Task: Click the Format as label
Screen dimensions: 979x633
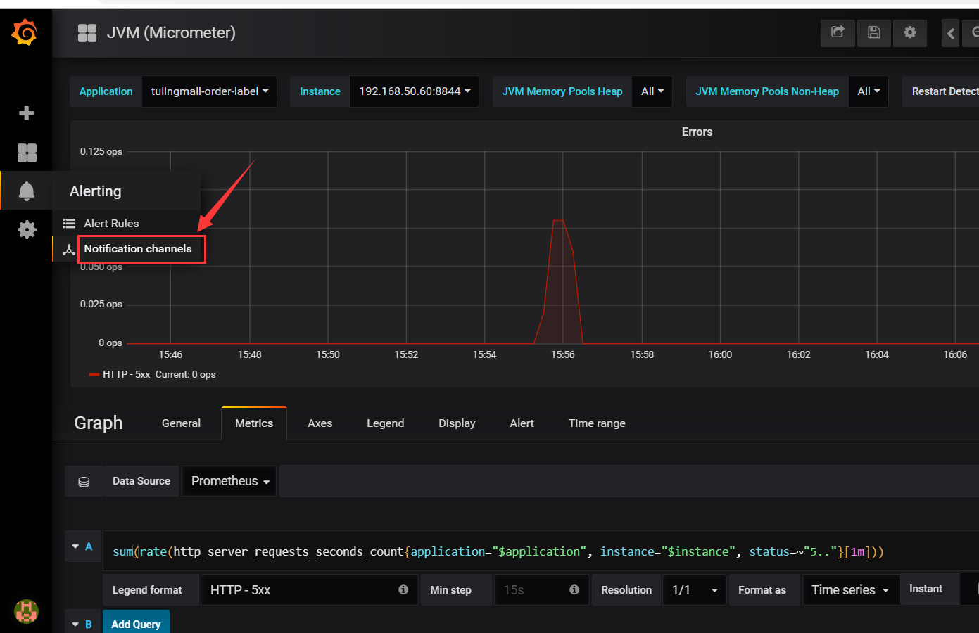Action: tap(762, 590)
